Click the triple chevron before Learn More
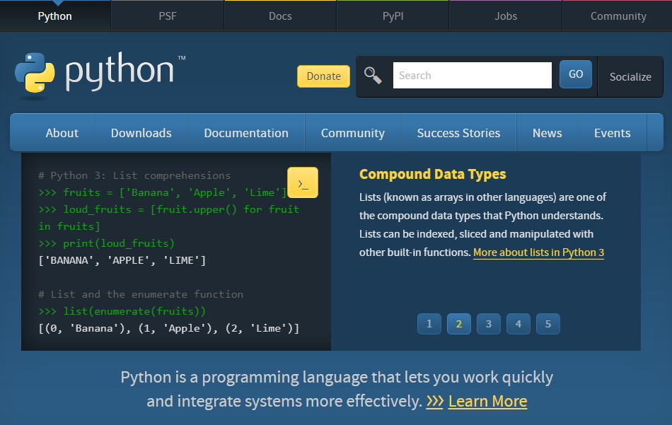Viewport: 672px width, 425px height. click(434, 402)
